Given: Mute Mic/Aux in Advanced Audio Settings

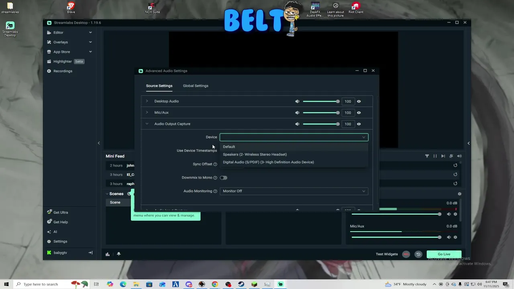Looking at the screenshot, I should 297,113.
